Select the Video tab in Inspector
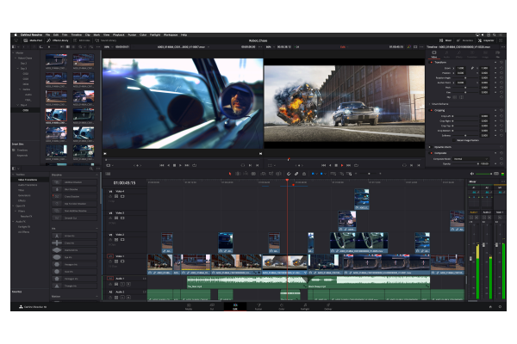Image resolution: width=517 pixels, height=344 pixels. (x=434, y=54)
